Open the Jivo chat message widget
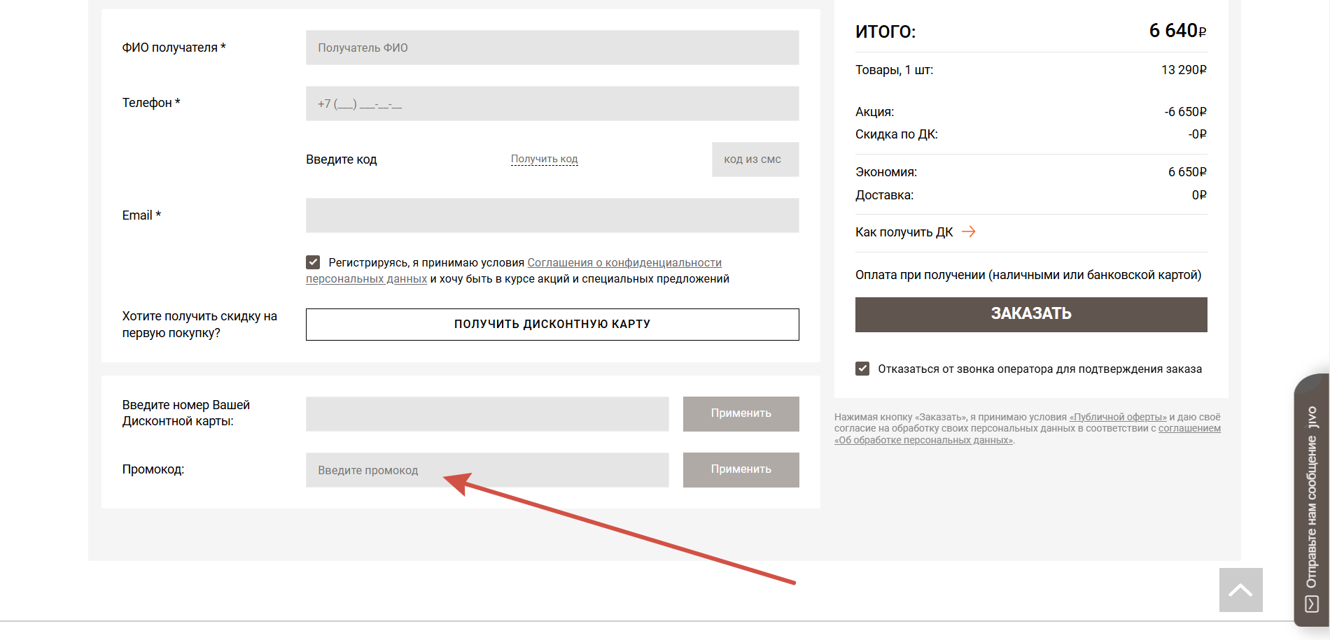The image size is (1330, 640). 1312,500
